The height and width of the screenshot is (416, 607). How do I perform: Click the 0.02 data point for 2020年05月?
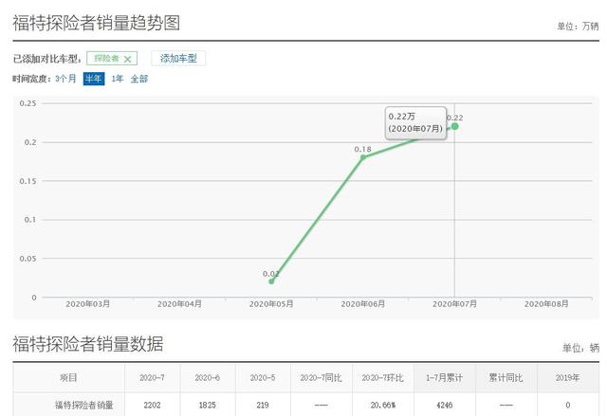[271, 281]
